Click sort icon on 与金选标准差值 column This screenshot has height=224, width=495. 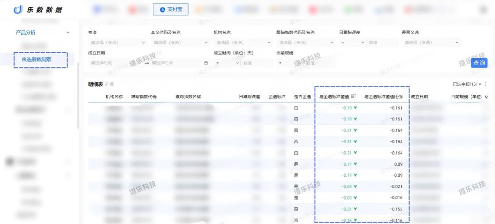[x=353, y=96]
